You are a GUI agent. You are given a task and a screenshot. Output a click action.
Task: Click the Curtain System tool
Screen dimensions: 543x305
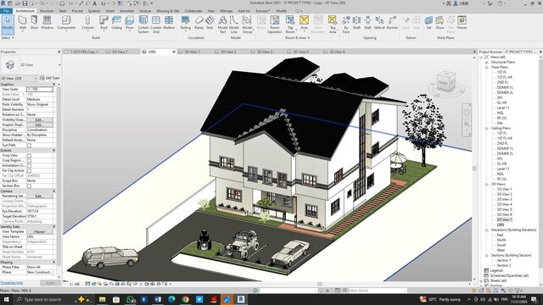pyautogui.click(x=143, y=25)
